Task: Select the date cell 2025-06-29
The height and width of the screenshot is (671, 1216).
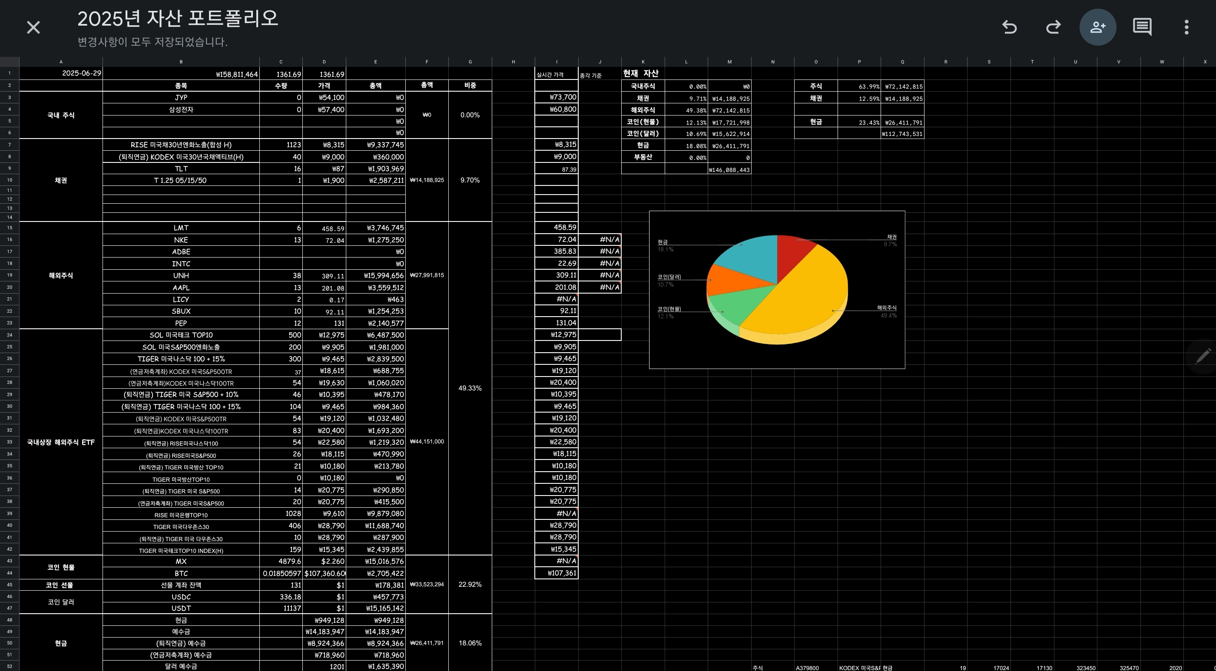Action: [x=61, y=73]
